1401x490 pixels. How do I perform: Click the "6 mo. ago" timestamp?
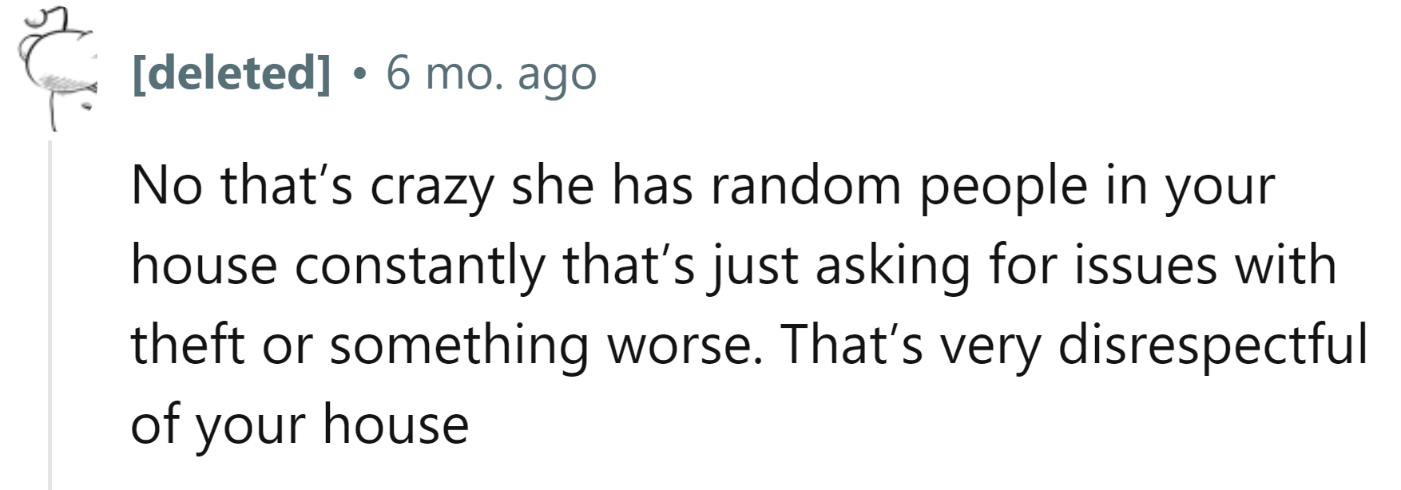(490, 74)
